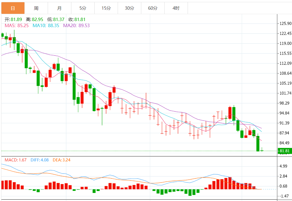Click the 108.64 price axis label
This screenshot has height=201, width=292.
click(x=286, y=73)
